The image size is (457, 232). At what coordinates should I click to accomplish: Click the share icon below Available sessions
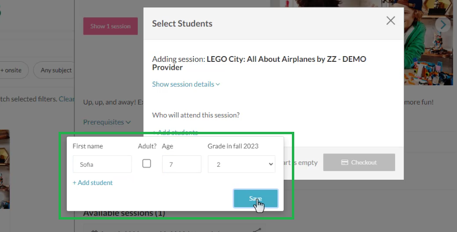(259, 230)
